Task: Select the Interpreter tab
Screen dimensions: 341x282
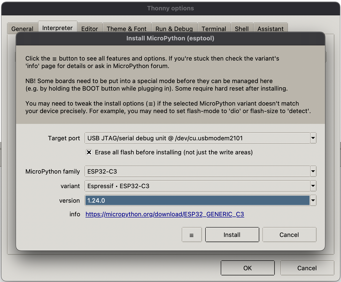Action: (57, 28)
